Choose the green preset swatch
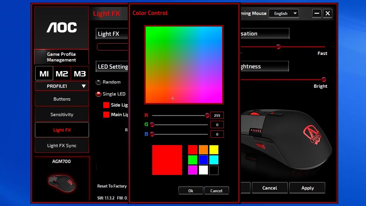The height and width of the screenshot is (206, 366). [x=192, y=160]
